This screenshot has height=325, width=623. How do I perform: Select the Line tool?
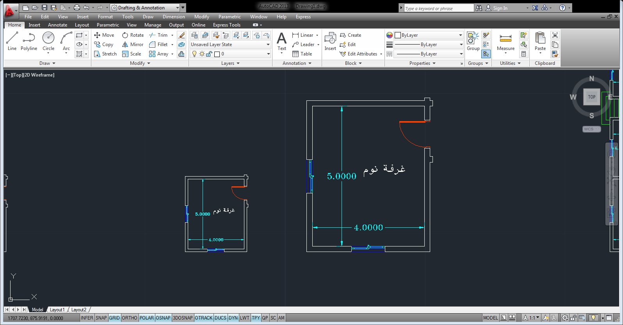pyautogui.click(x=12, y=41)
